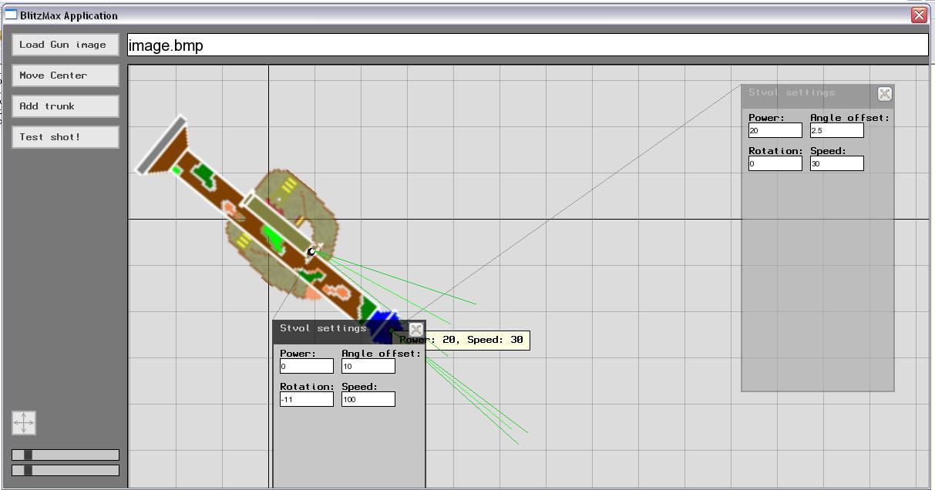Focus the Speed field showing 100
This screenshot has width=935, height=490.
368,399
